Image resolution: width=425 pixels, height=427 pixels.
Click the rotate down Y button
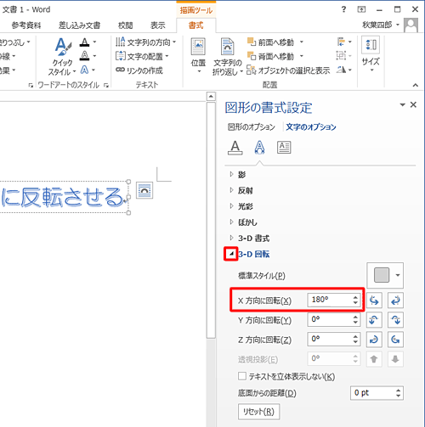pyautogui.click(x=395, y=320)
